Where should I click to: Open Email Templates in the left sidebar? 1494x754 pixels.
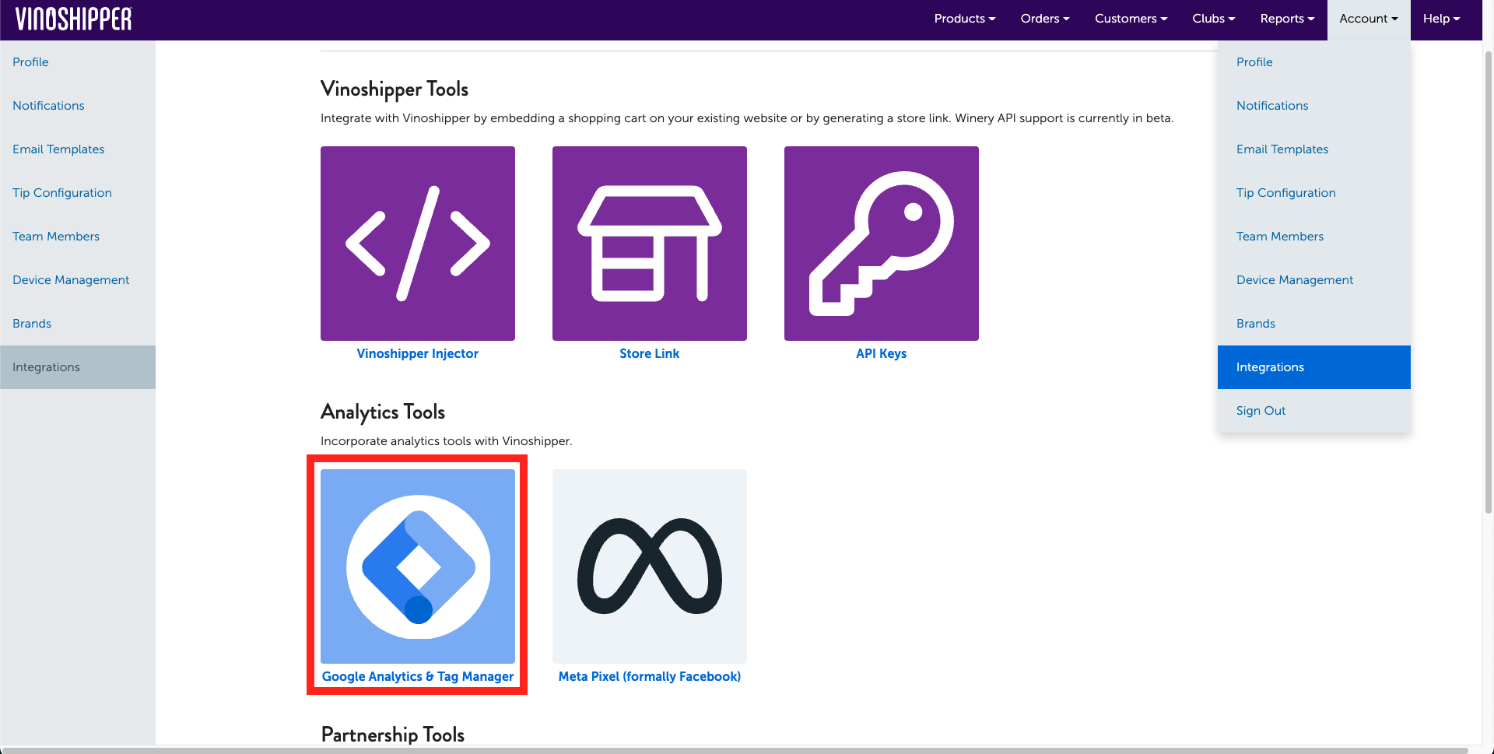(x=78, y=149)
